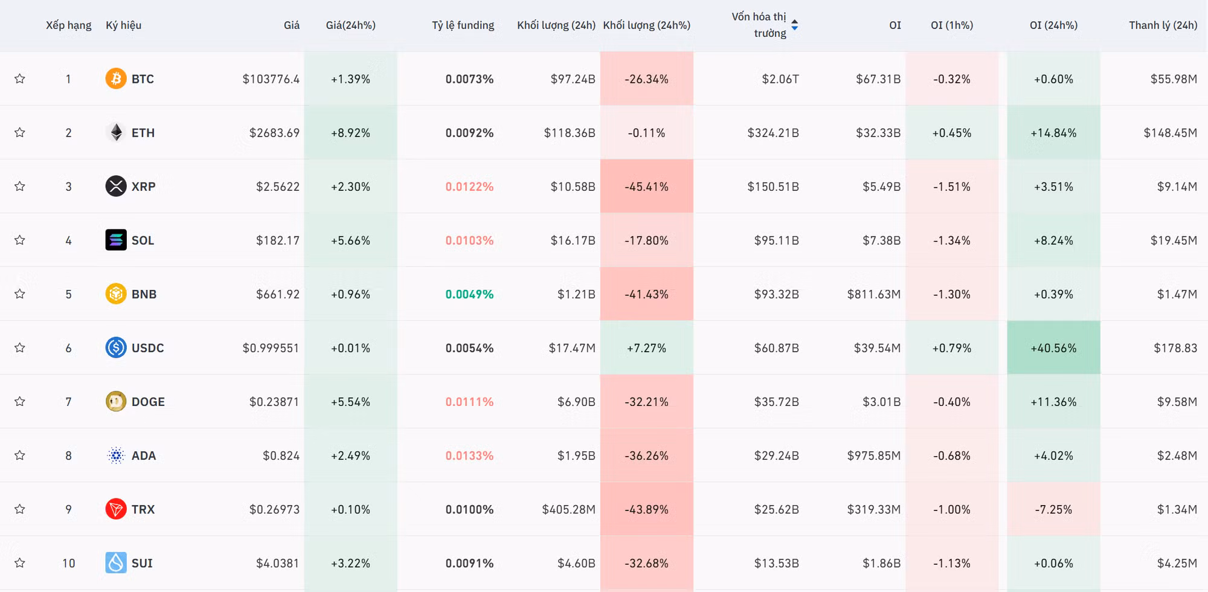This screenshot has height=592, width=1208.
Task: Sort by Khối lượng (24h) column header
Action: click(556, 25)
